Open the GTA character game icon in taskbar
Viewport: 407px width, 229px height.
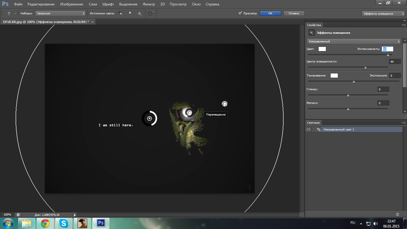[x=82, y=223]
